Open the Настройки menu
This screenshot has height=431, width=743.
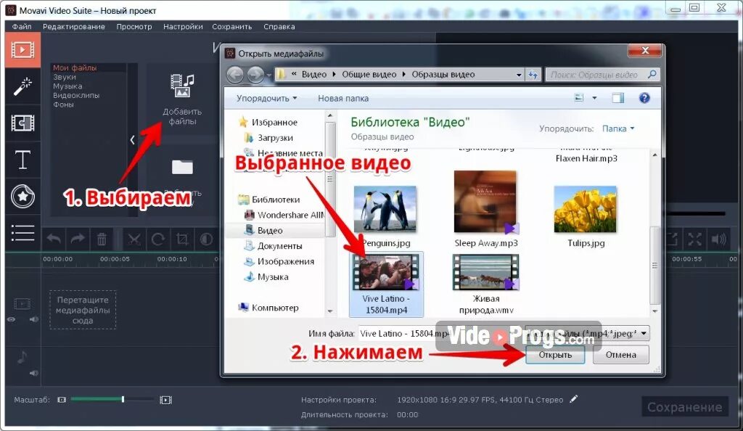[x=183, y=27]
